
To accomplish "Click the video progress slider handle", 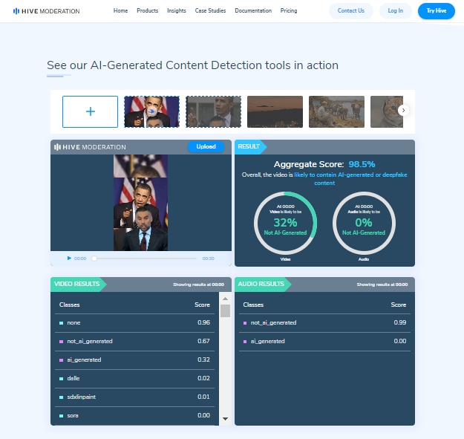I will [94, 258].
